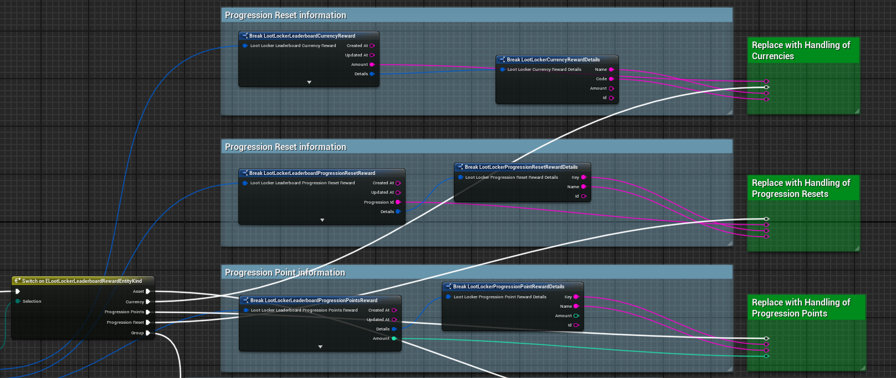Expand advanced pins on Break LootLockerLeaderboardProgressionResetReward node
This screenshot has width=896, height=378.
pyautogui.click(x=322, y=220)
